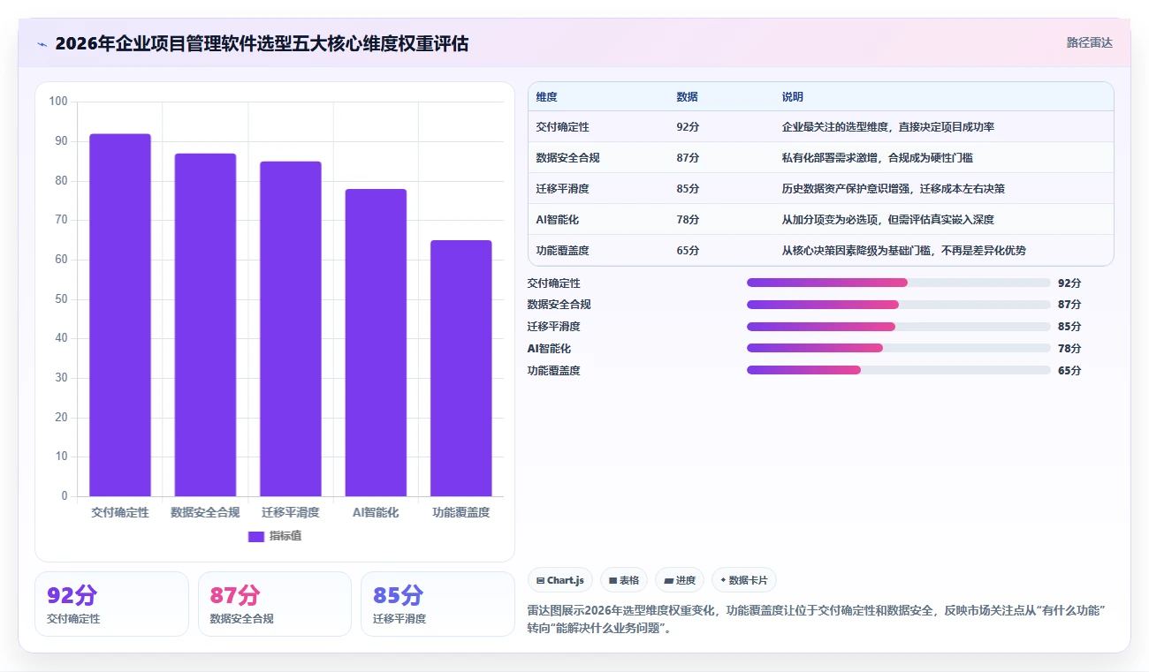Click the 迁移平滑度 x-axis label
Image resolution: width=1149 pixels, height=672 pixels.
(x=291, y=512)
